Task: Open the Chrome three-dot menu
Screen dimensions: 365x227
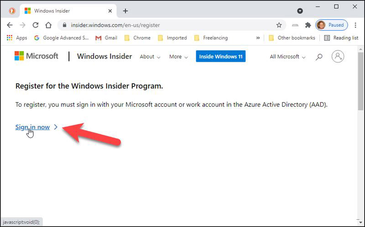Action: 355,25
